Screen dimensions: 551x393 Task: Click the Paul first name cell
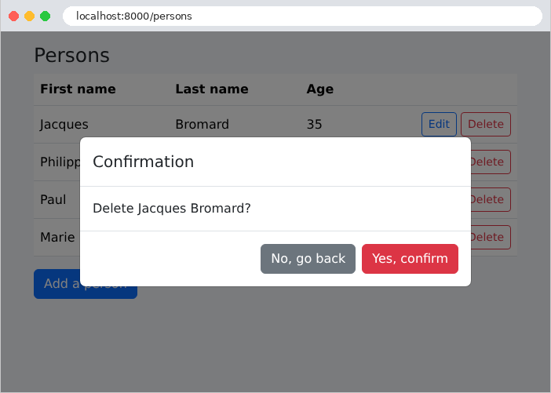(x=53, y=199)
